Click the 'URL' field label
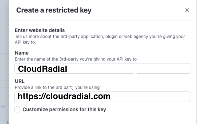The image size is (197, 124). (20, 81)
